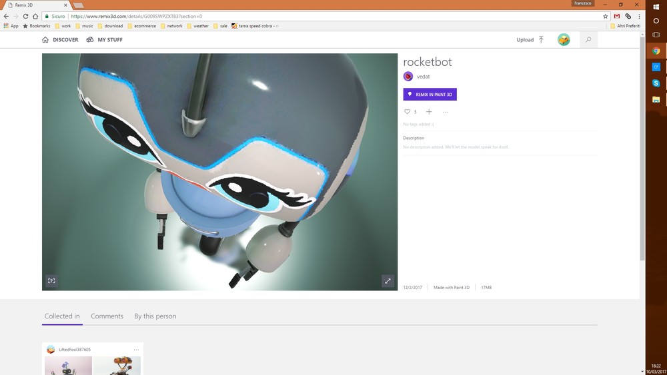667x375 pixels.
Task: Open the Gmail extension icon
Action: coord(617,16)
